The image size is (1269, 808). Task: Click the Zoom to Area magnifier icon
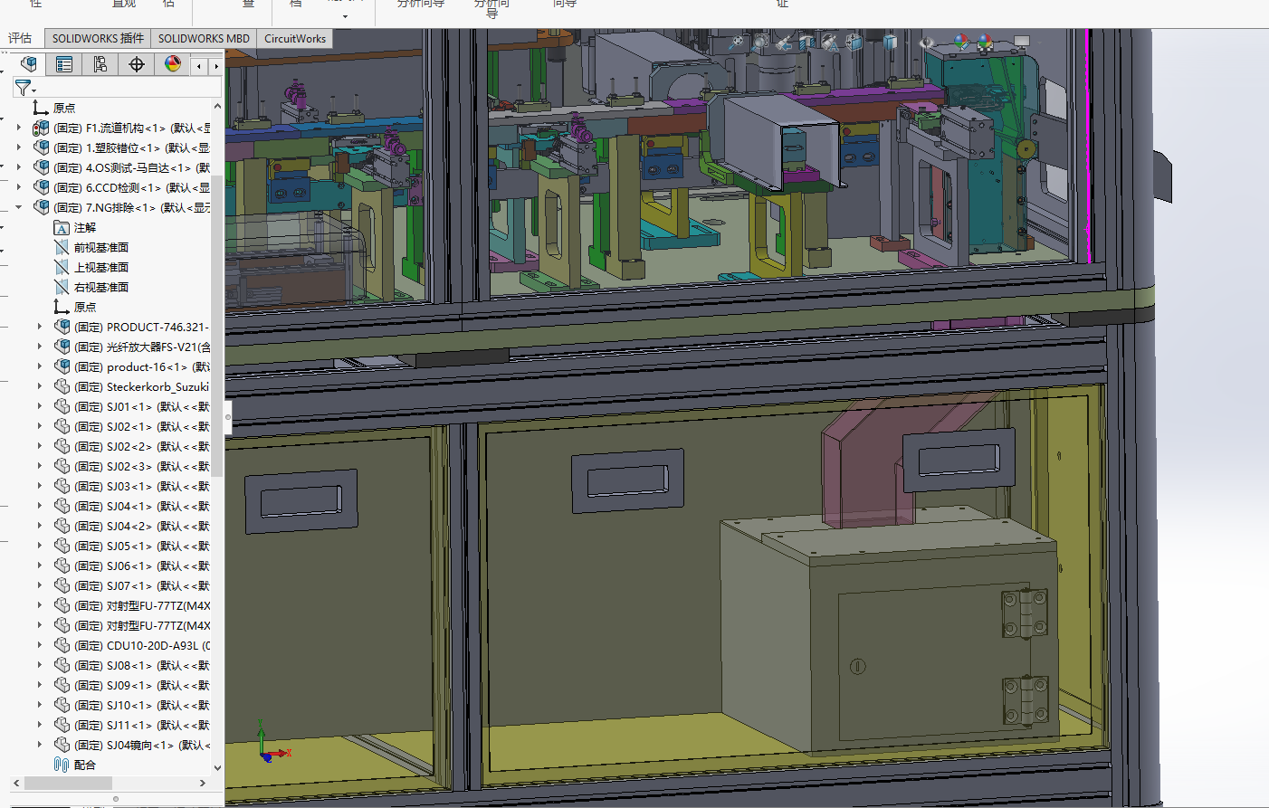(759, 42)
